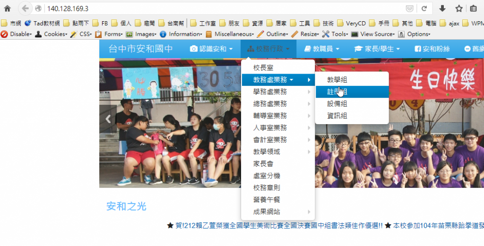Open the bookmarks list icon
484x246 pixels.
[x=474, y=8]
